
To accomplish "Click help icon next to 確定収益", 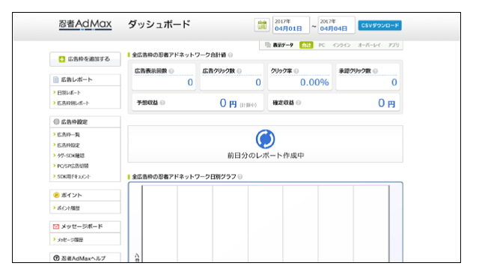I will click(x=299, y=103).
